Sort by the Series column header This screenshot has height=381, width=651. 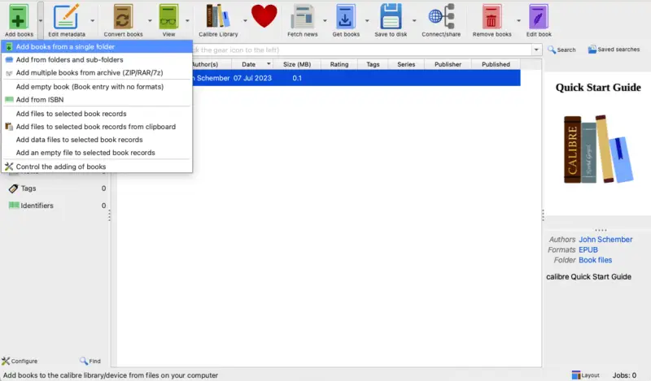[x=406, y=64]
